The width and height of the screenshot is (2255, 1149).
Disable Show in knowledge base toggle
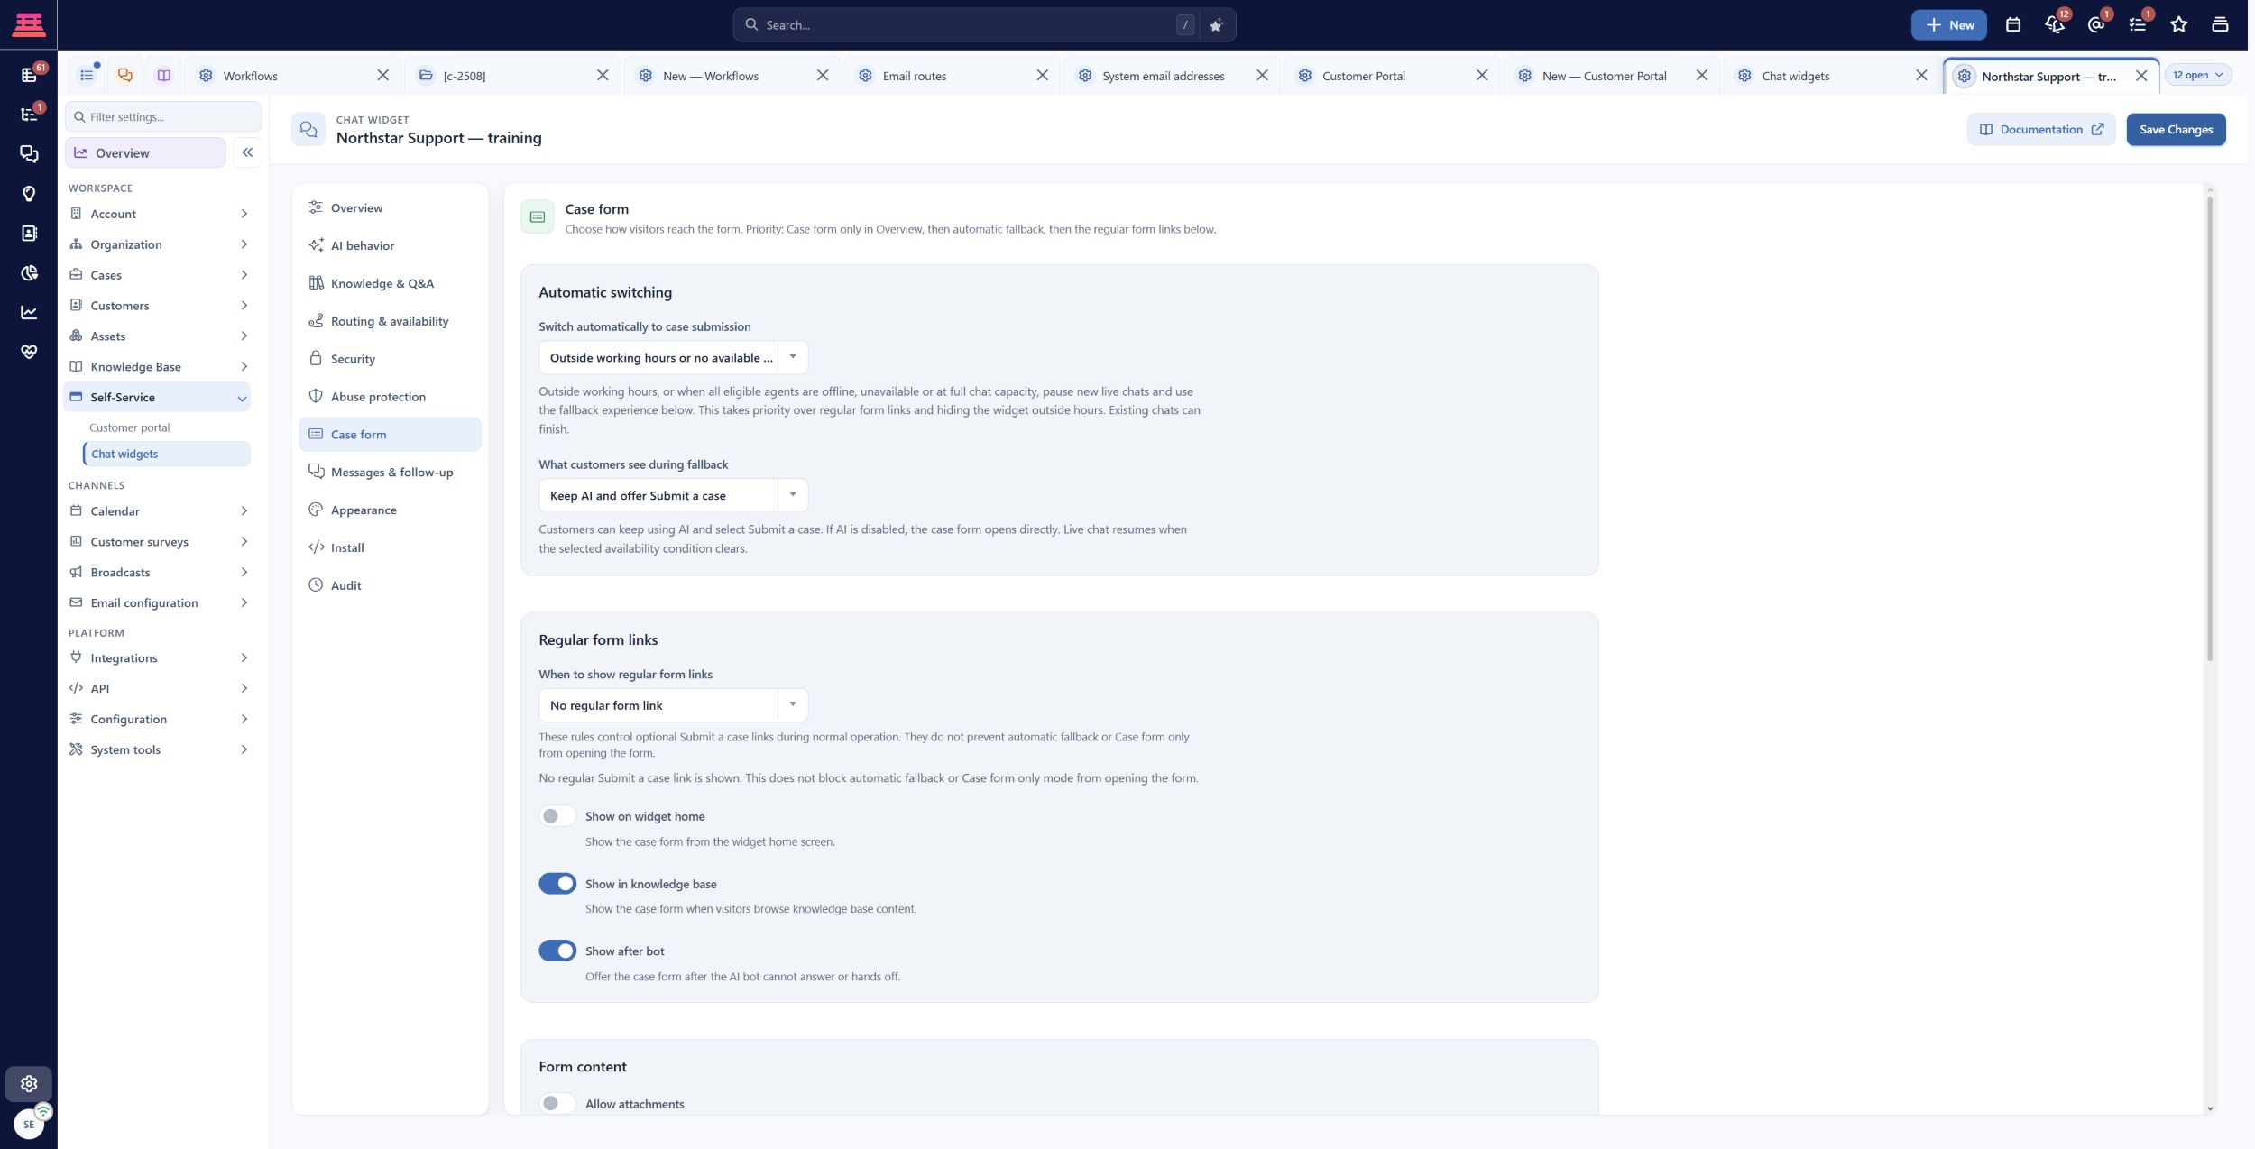click(557, 884)
